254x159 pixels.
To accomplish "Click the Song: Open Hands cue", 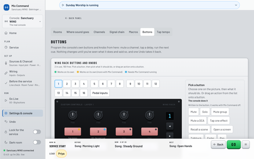I will [x=181, y=146].
